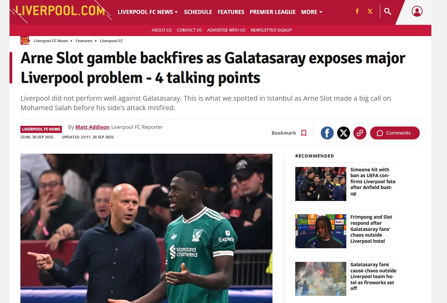The height and width of the screenshot is (303, 447).
Task: Expand the More menu dropdown
Action: tap(312, 12)
